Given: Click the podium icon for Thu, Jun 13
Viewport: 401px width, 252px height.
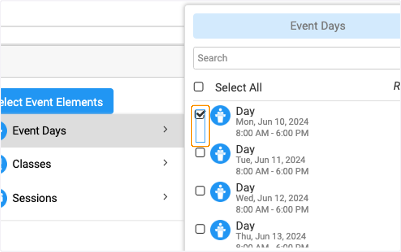Looking at the screenshot, I should [x=220, y=230].
